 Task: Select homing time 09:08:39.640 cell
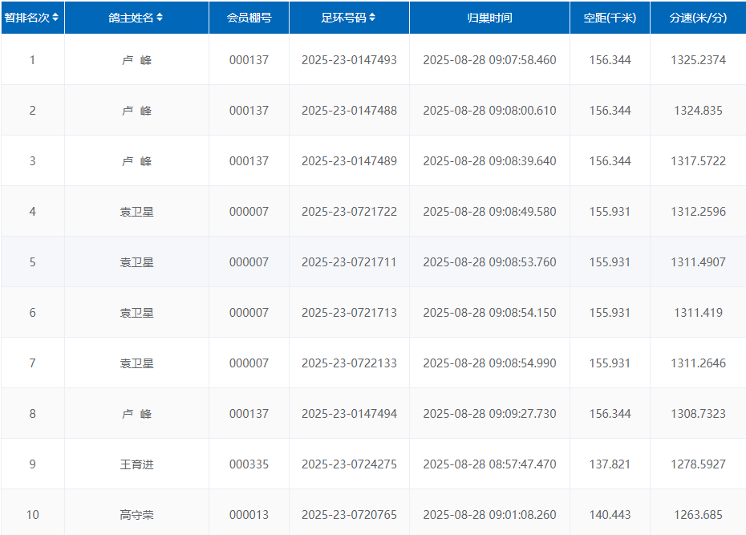point(489,161)
